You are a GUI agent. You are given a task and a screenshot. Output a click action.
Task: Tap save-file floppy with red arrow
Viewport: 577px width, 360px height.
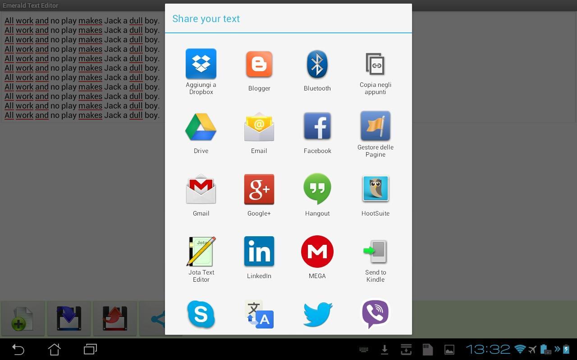pyautogui.click(x=115, y=319)
